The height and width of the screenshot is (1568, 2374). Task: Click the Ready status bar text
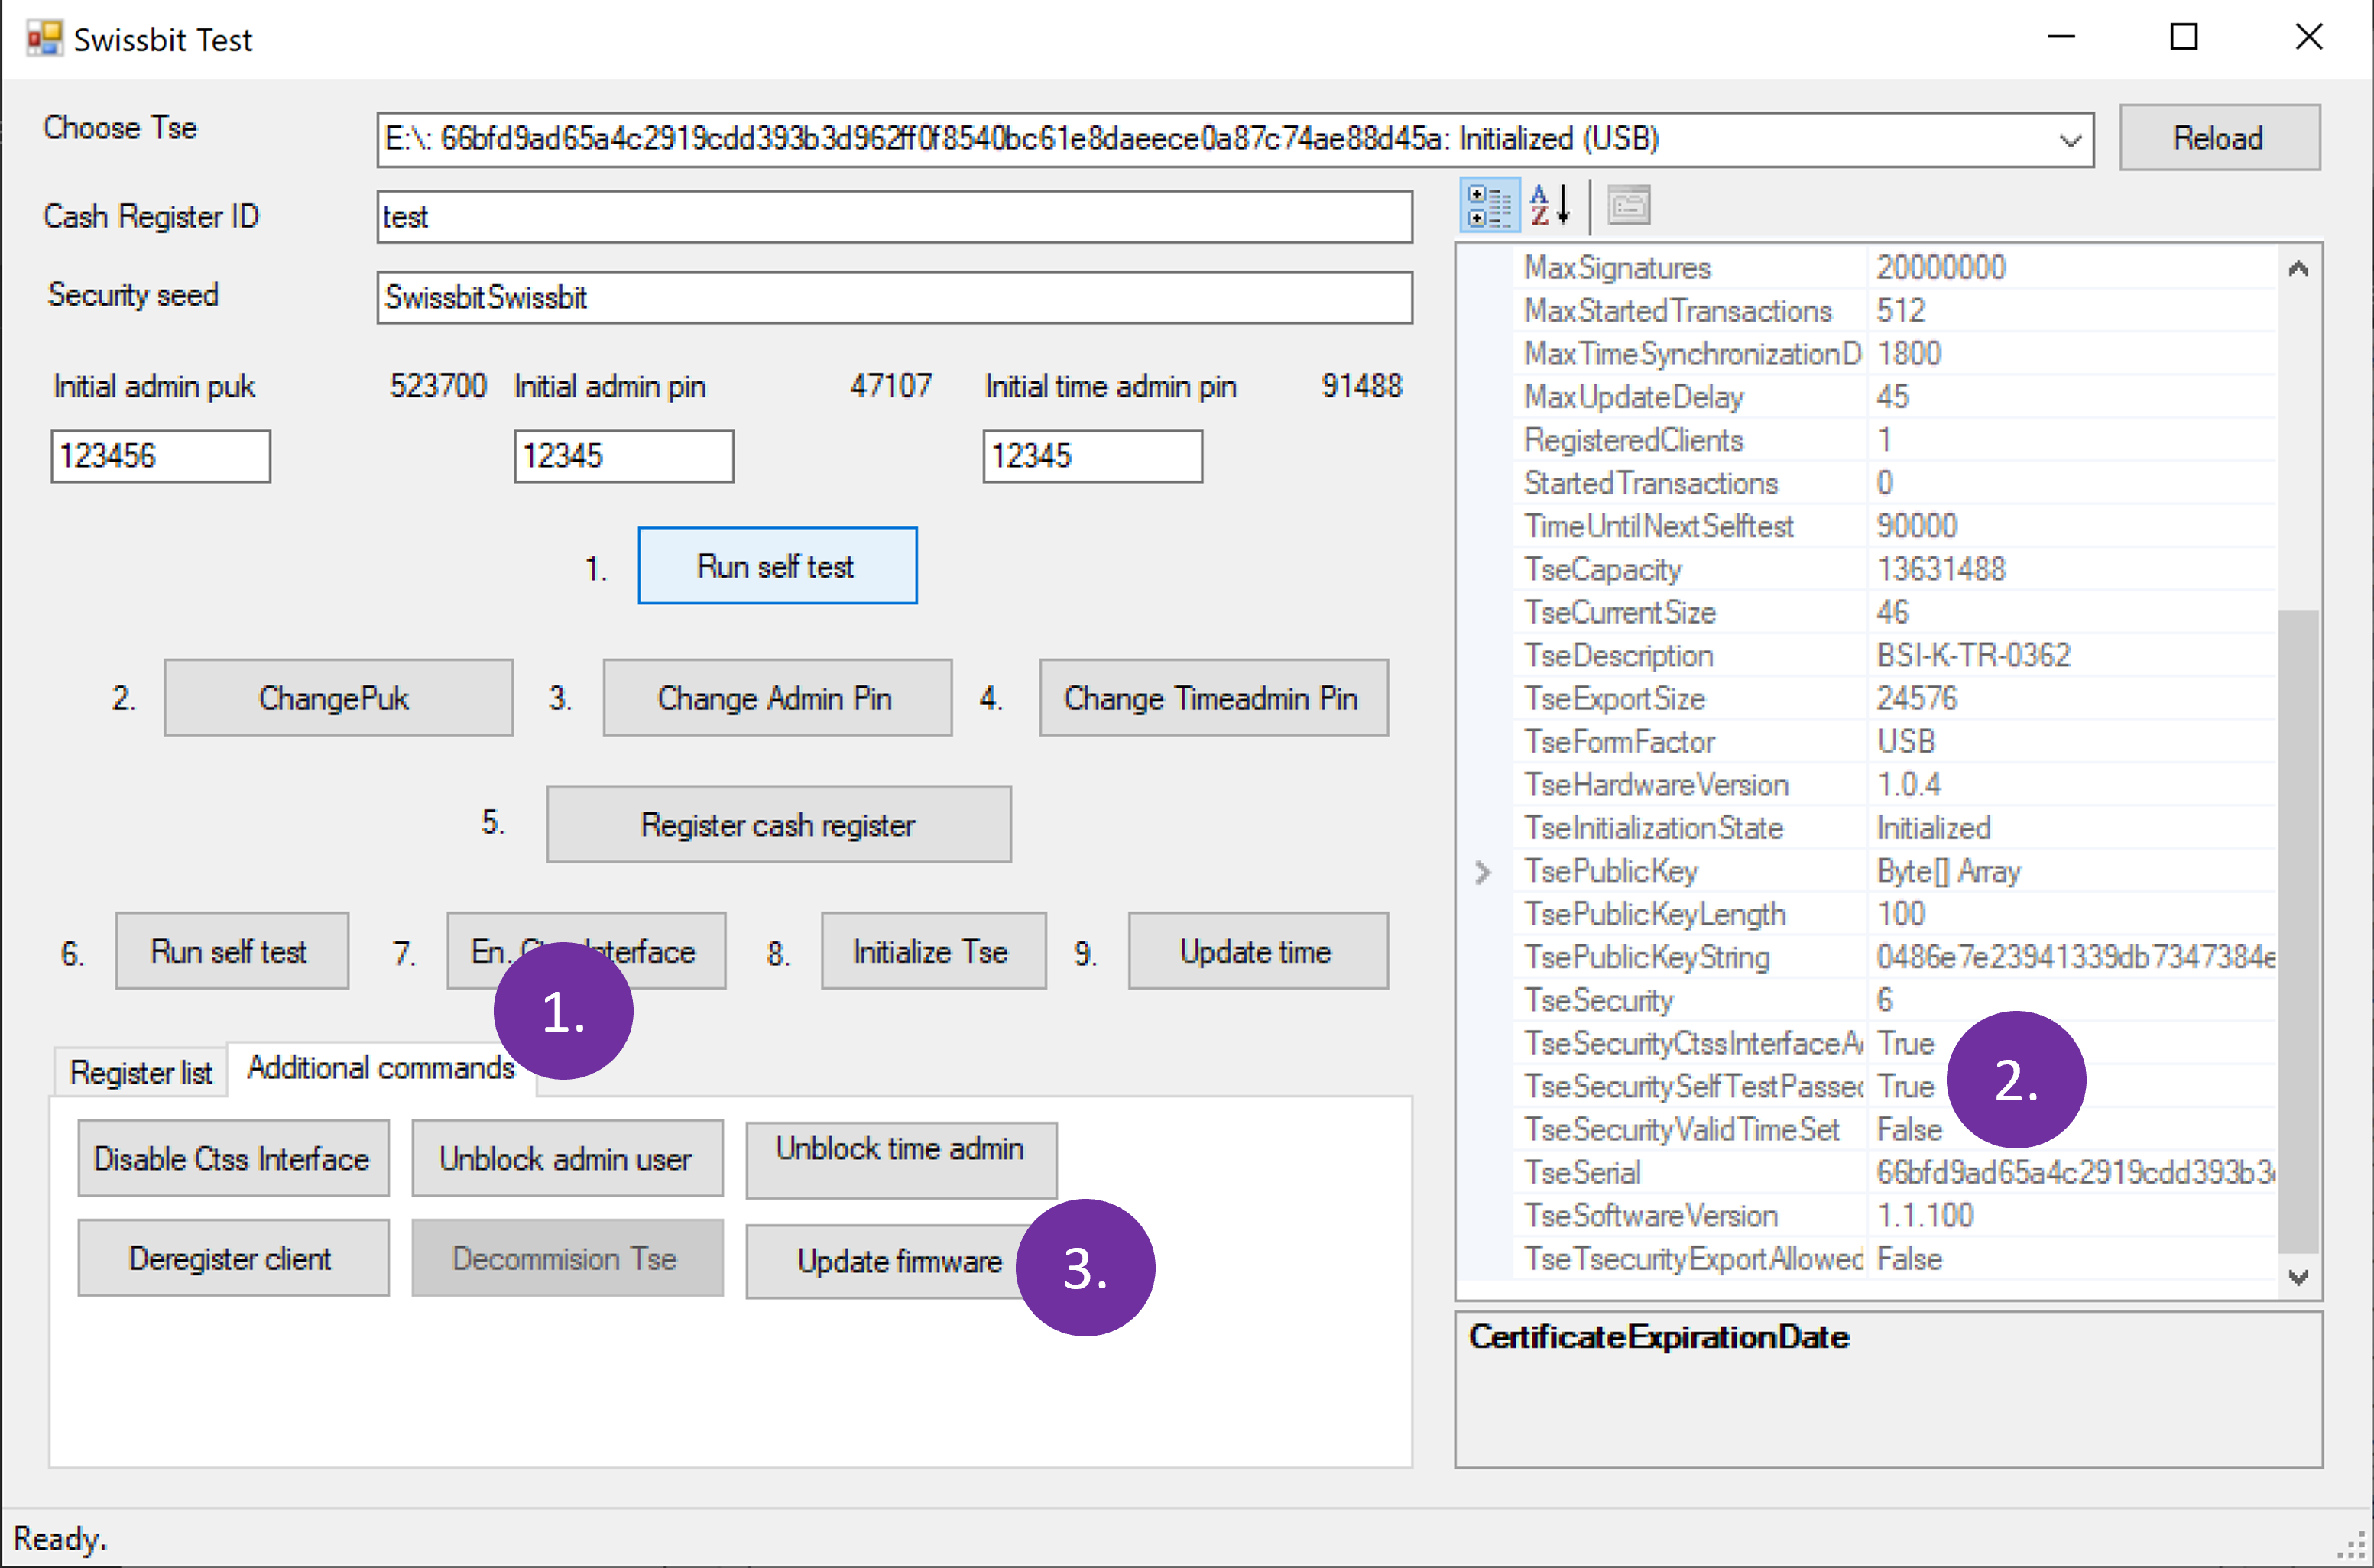click(x=60, y=1538)
